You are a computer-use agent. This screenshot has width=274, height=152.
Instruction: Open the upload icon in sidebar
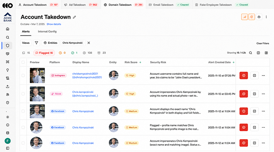7,86
